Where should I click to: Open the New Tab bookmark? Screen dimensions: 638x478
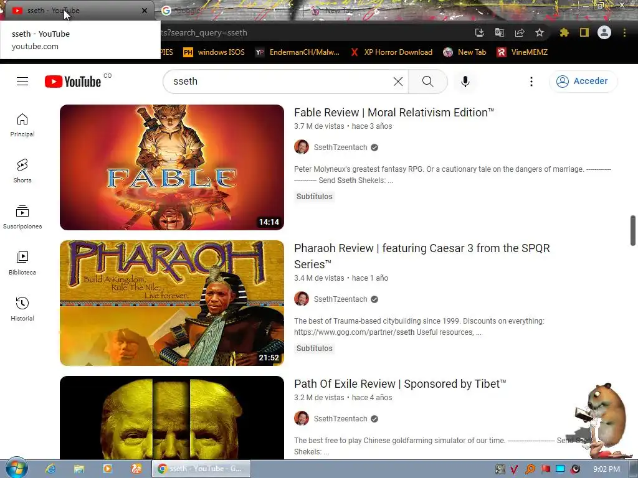click(465, 52)
